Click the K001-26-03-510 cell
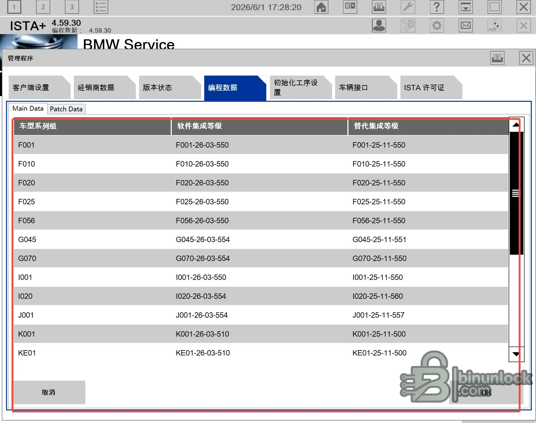 coord(203,334)
